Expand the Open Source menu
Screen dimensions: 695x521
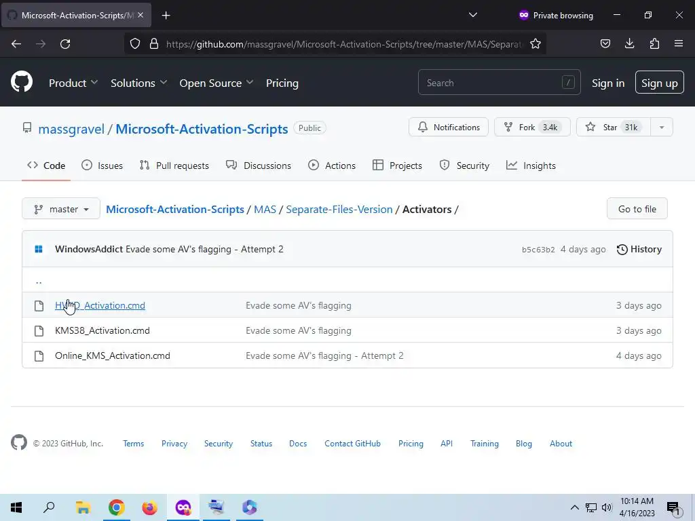[217, 83]
